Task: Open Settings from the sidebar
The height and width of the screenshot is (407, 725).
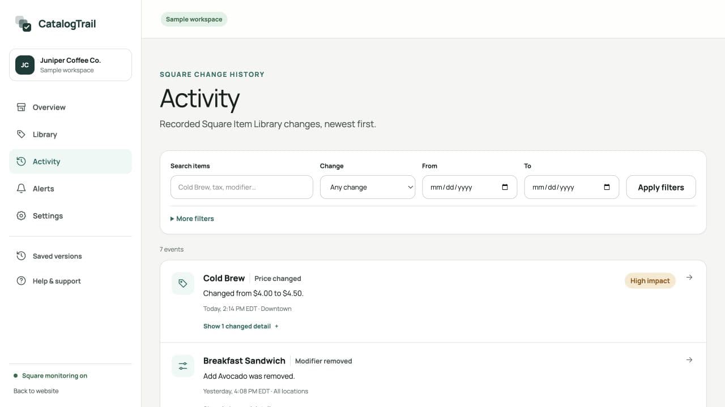Action: tap(70, 216)
